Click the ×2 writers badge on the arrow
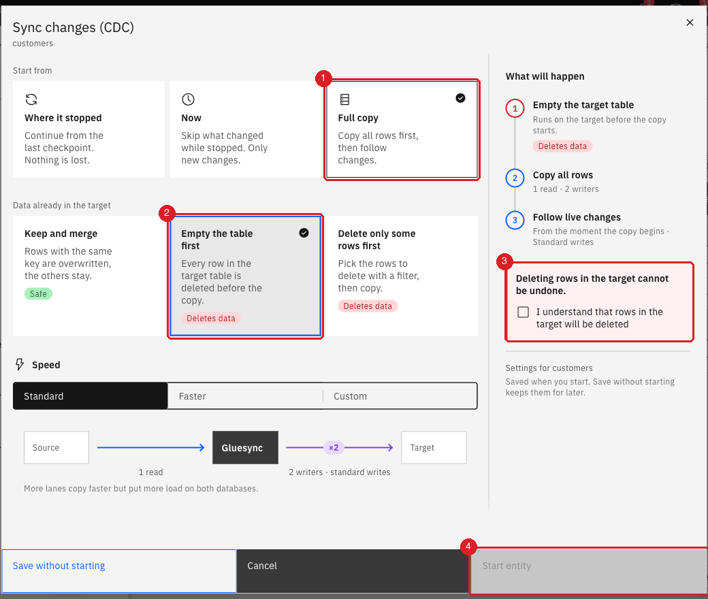This screenshot has width=708, height=599. [x=334, y=448]
